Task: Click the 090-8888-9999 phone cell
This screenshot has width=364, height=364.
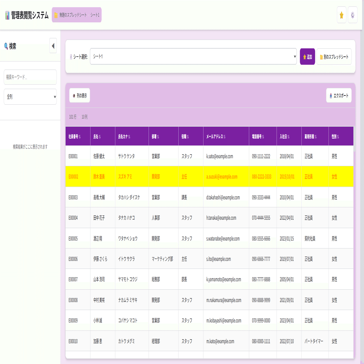Action: pyautogui.click(x=263, y=300)
